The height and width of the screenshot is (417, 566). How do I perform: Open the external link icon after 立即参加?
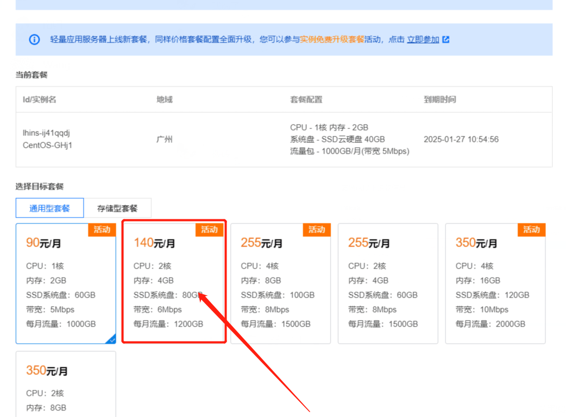point(446,39)
